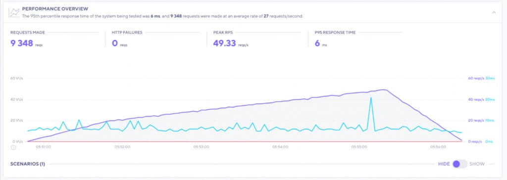The image size is (507, 180).
Task: Click the SHOW label next to toggle
Action: [x=477, y=164]
